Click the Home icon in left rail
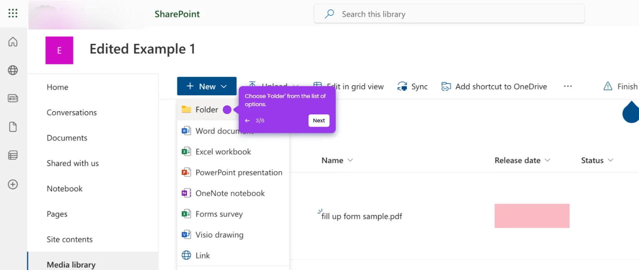The image size is (639, 270). tap(13, 41)
